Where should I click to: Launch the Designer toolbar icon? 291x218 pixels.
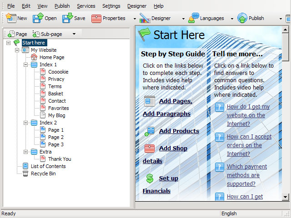pyautogui.click(x=145, y=18)
